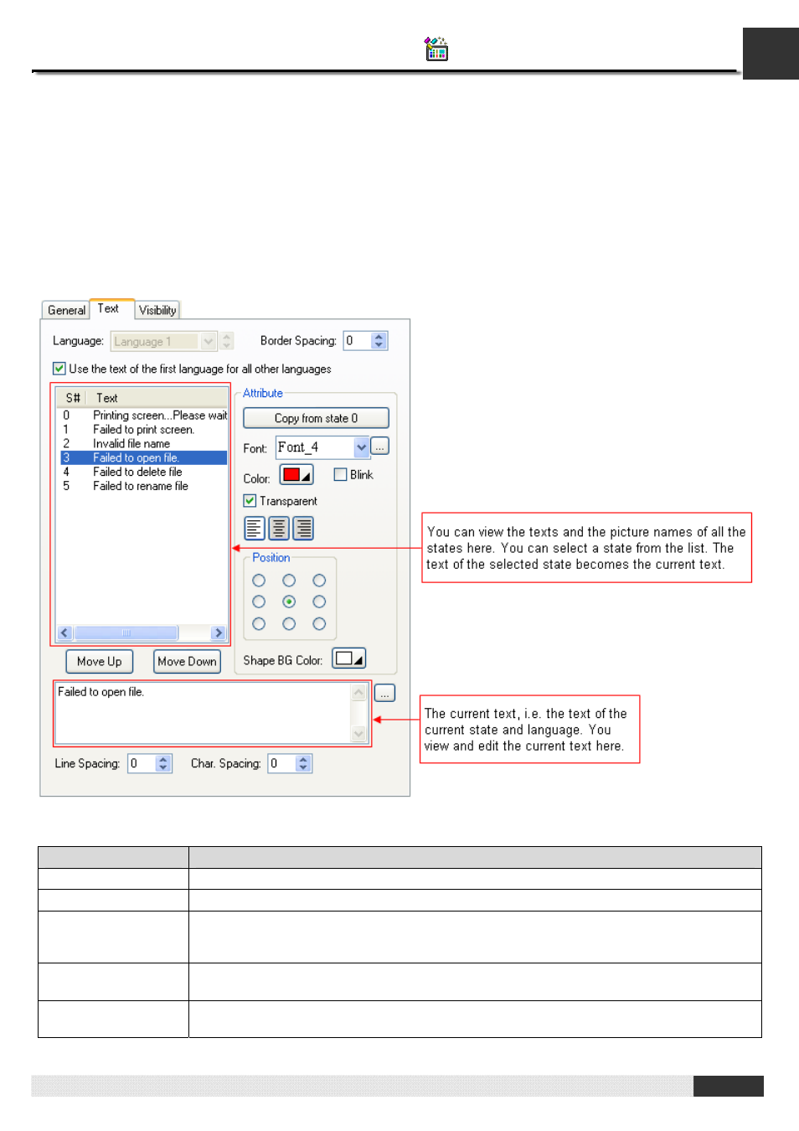Image resolution: width=799 pixels, height=1131 pixels.
Task: Click the state list's right scroll arrow
Action: point(219,633)
